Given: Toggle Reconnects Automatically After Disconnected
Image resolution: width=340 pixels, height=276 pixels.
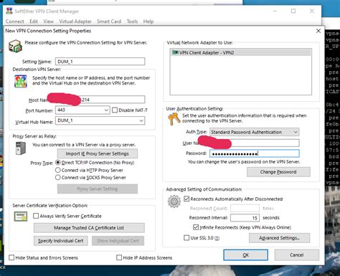Looking at the screenshot, I should 186,199.
